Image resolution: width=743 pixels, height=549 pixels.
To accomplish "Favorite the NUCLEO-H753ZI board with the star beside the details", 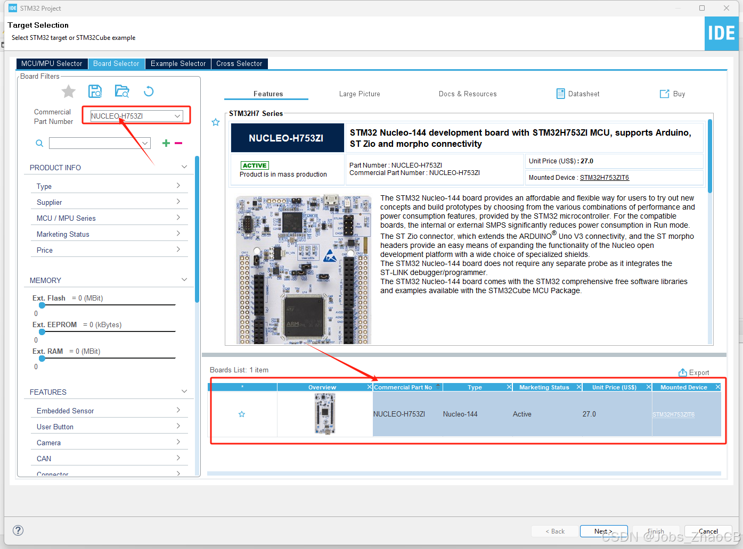I will [216, 122].
